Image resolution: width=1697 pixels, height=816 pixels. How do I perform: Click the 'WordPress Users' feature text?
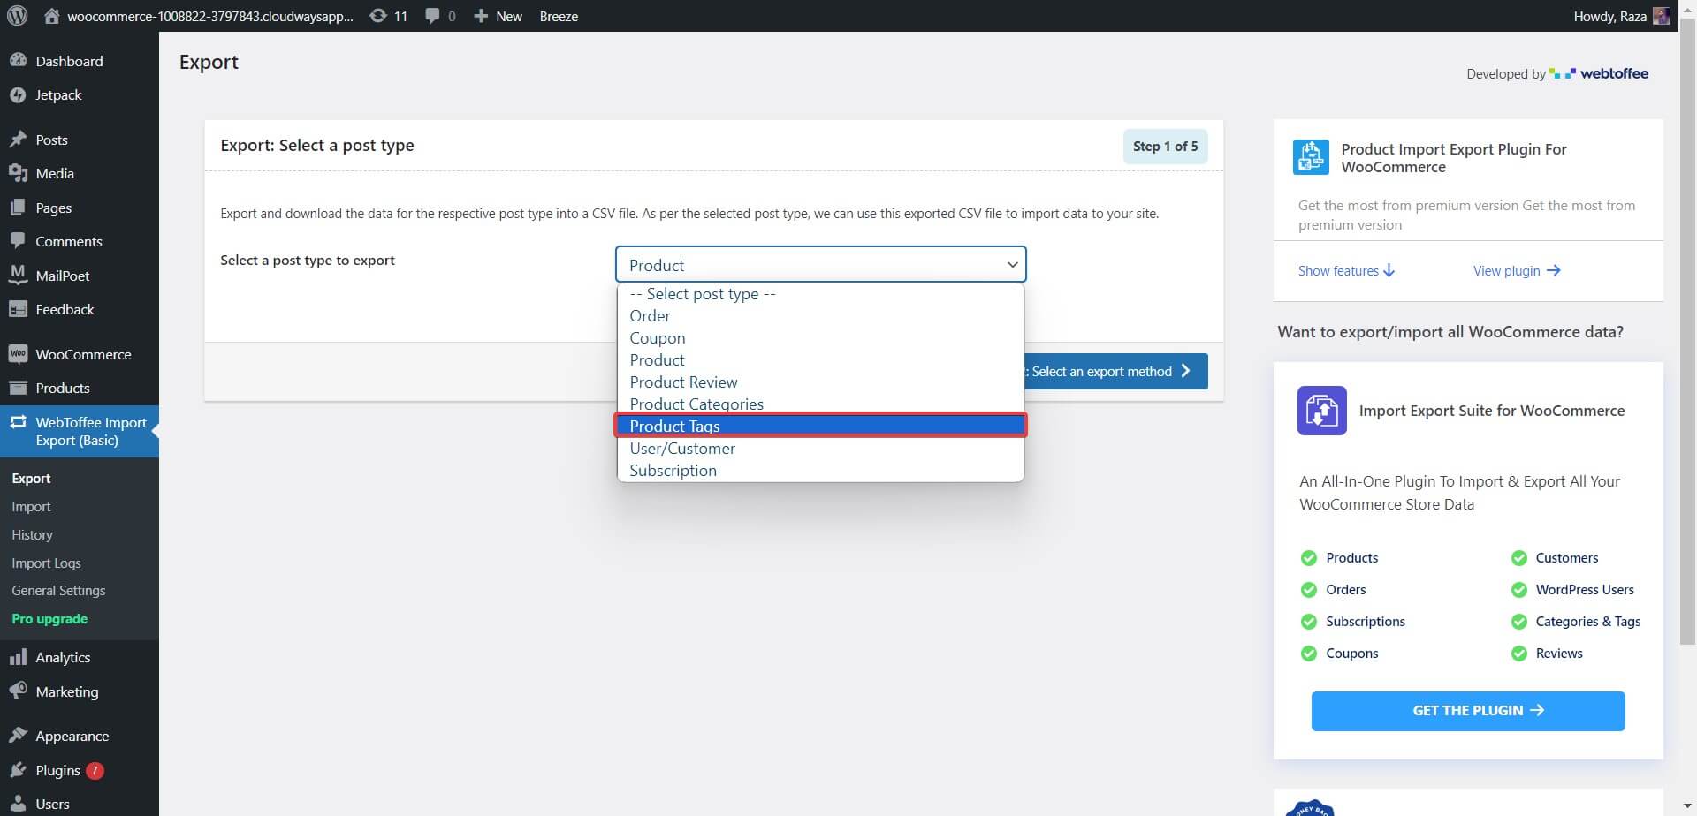[1585, 589]
